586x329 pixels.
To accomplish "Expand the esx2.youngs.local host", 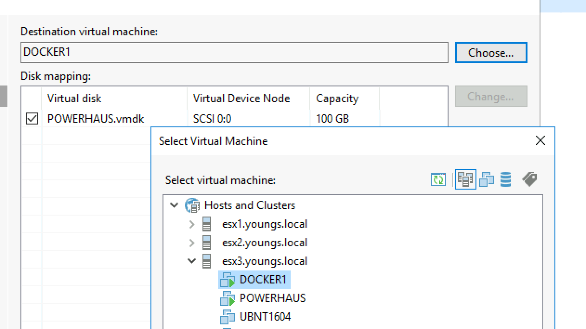I will pos(192,243).
